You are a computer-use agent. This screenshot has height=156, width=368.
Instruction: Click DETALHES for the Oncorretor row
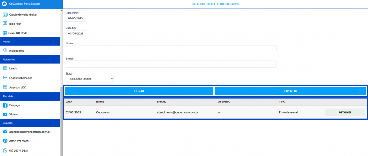pos(345,112)
